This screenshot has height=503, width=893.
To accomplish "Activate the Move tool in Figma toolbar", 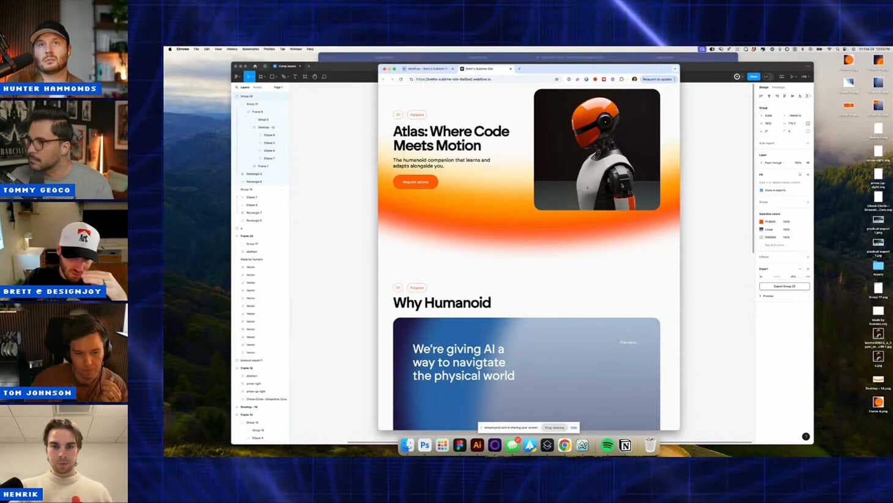I will click(x=249, y=77).
